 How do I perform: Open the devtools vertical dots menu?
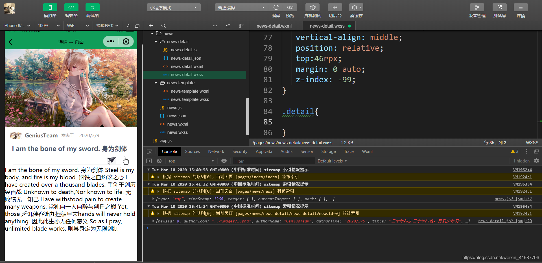pyautogui.click(x=526, y=151)
